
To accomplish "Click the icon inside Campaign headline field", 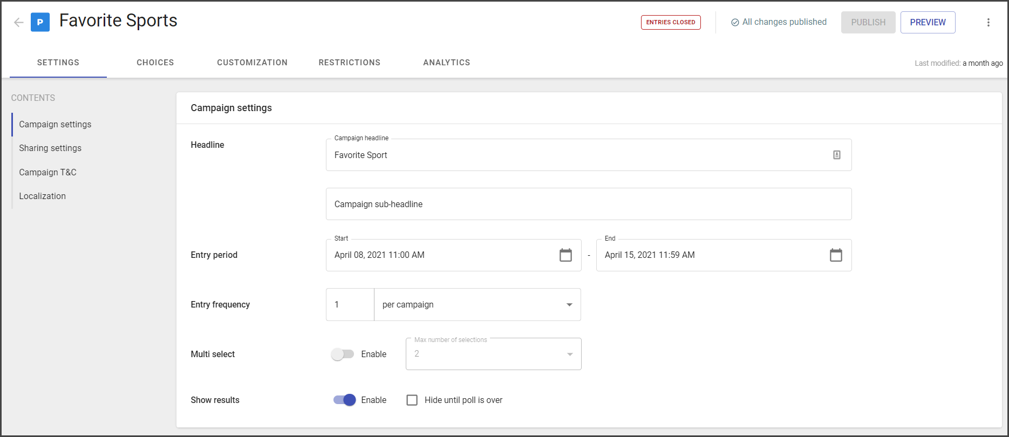I will click(x=837, y=155).
